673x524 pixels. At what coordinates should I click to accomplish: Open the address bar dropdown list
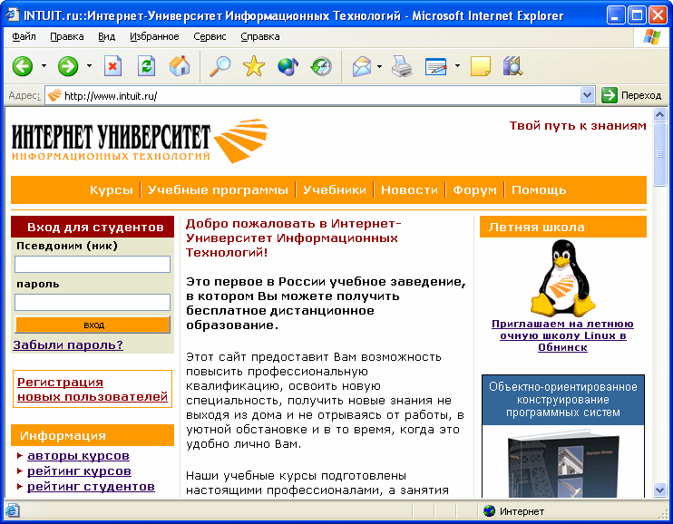[x=587, y=95]
